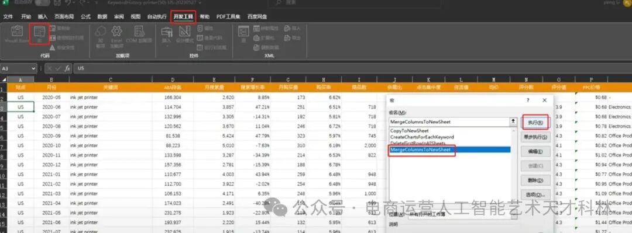Viewport: 632px width, 233px height.
Task: Open the PDF工具集 tab
Action: (228, 17)
